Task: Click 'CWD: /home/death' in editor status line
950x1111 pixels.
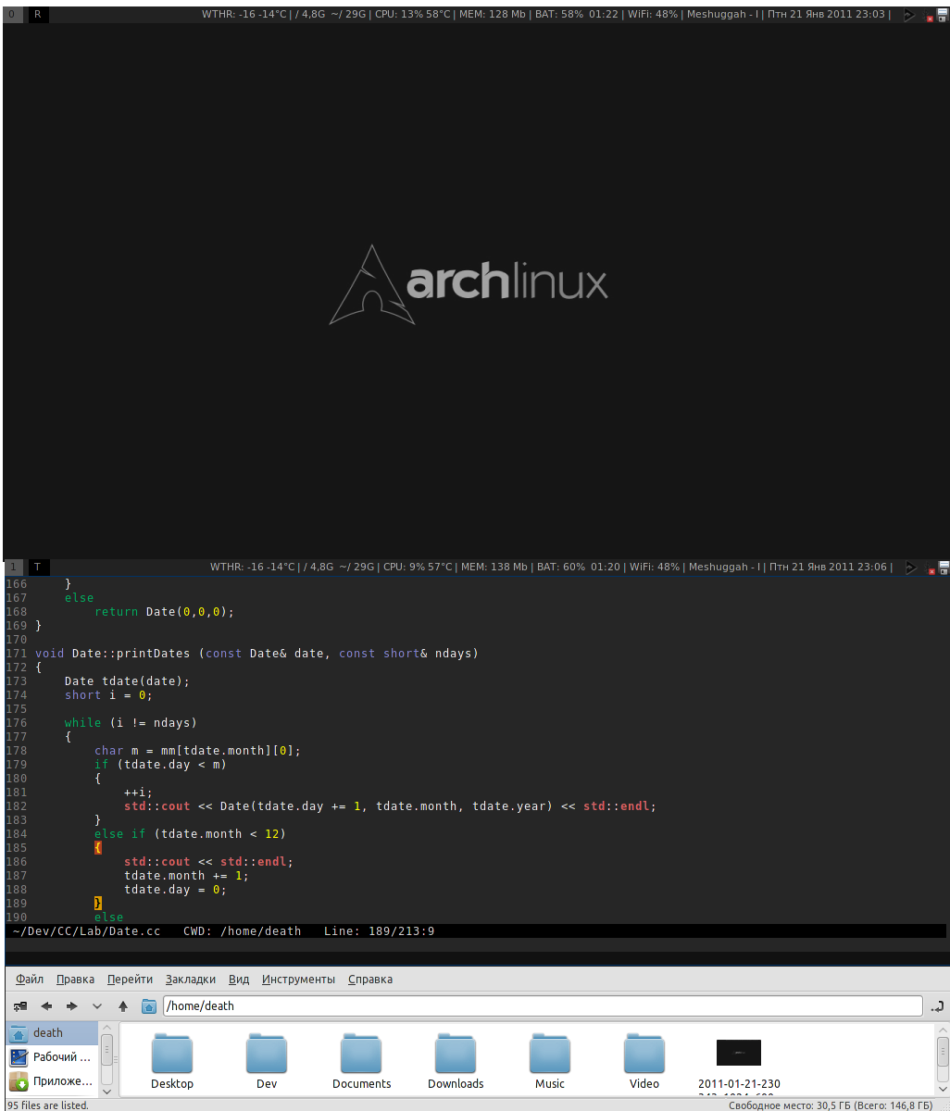Action: click(x=243, y=930)
